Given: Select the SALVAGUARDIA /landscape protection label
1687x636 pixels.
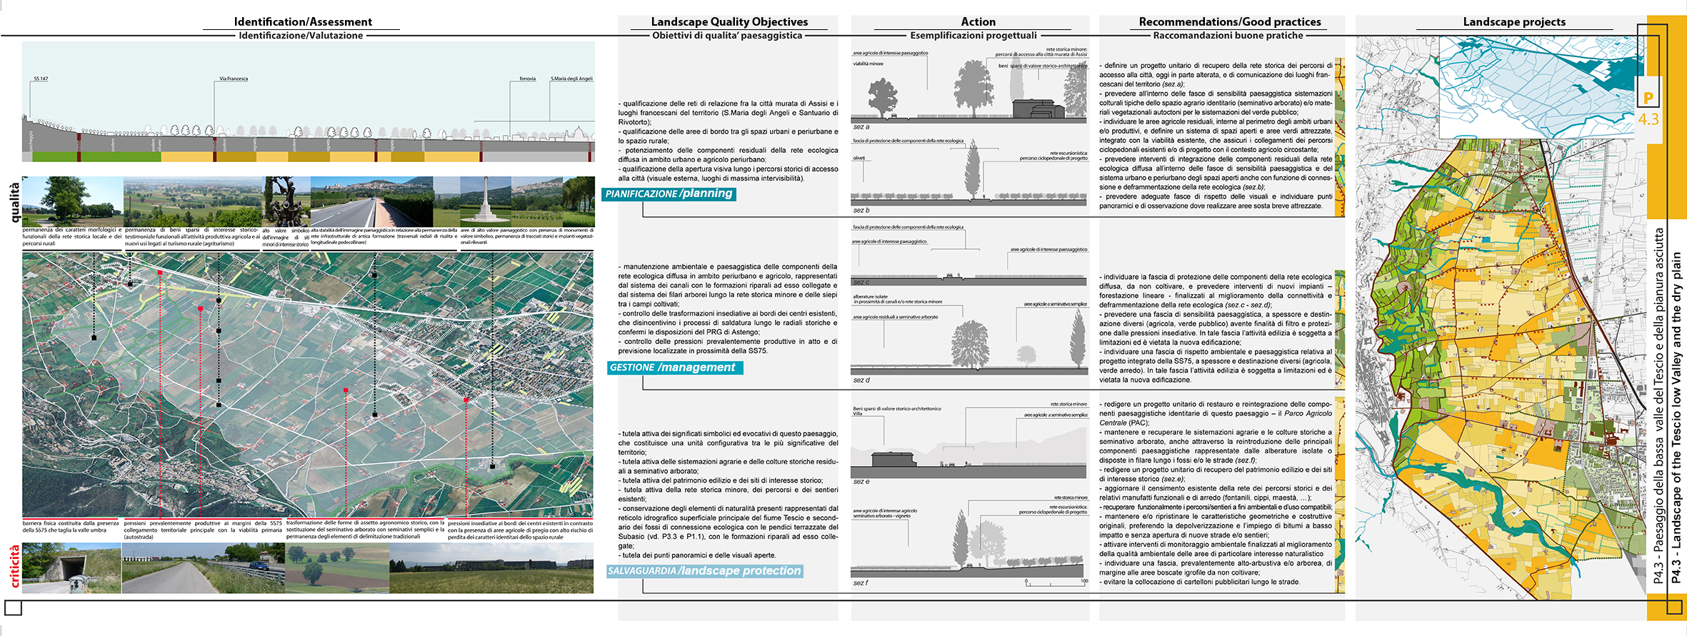Looking at the screenshot, I should (x=704, y=571).
